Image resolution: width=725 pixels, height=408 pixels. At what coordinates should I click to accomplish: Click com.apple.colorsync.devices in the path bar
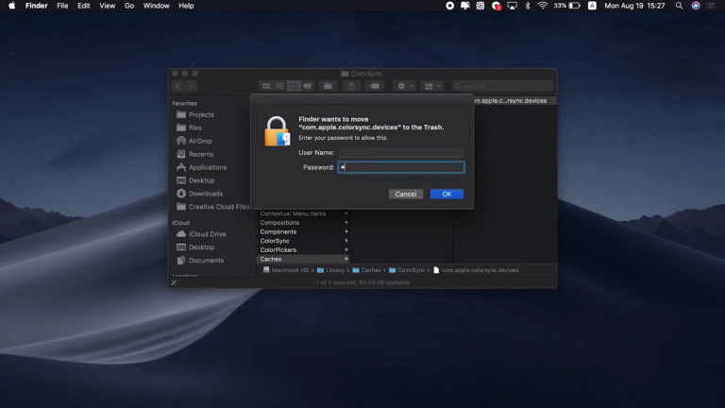coord(476,270)
